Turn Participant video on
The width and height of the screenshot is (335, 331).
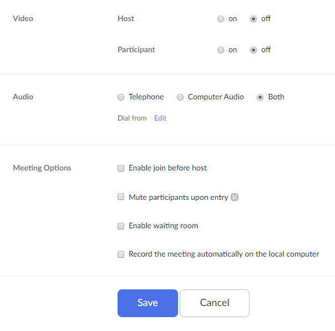coord(221,50)
